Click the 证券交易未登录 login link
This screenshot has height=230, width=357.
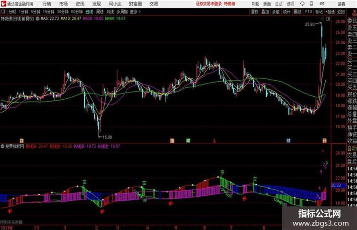click(x=209, y=4)
